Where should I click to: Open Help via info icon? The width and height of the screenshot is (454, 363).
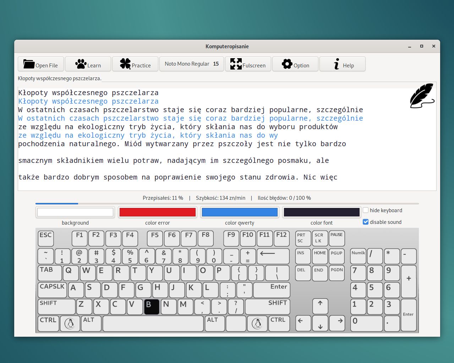point(343,64)
